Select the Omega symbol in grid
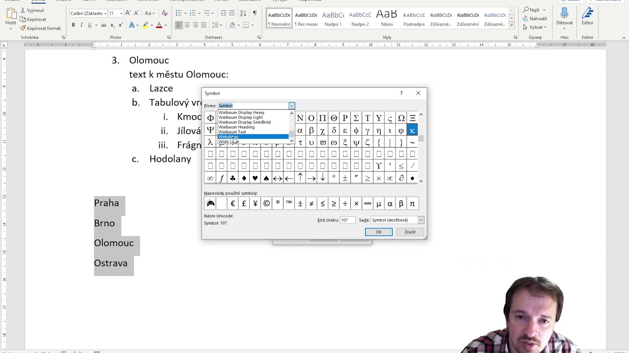Screen dimensions: 629x353 tap(401, 118)
